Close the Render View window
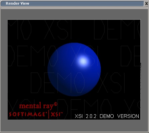149x133 pixels. point(146,3)
